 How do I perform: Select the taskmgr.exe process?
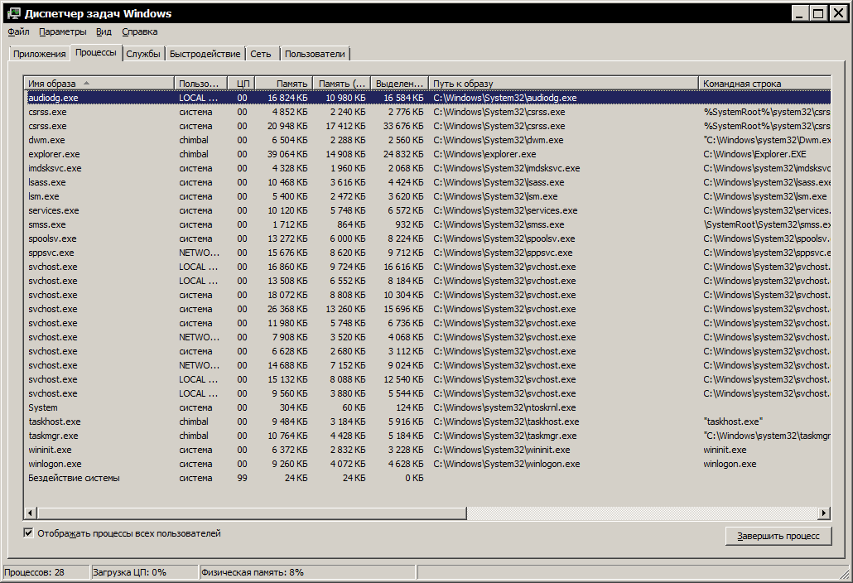(428, 436)
